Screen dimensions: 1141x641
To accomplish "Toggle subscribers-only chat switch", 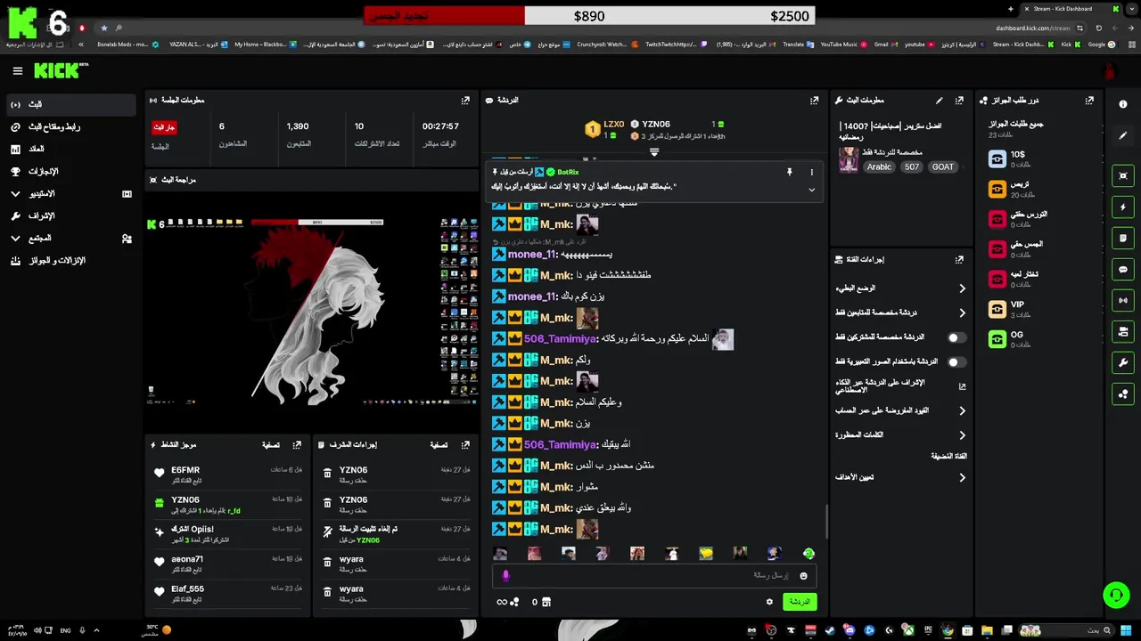I will [957, 337].
